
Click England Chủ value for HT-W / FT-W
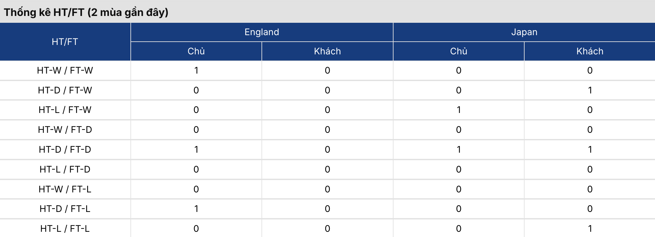(196, 70)
